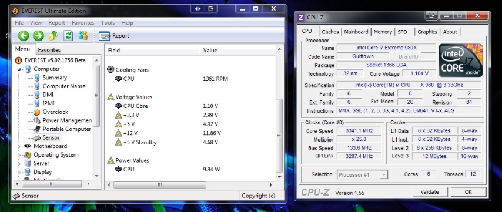The image size is (502, 212).
Task: Refresh the sensor page with the Refresh icon
Action: pos(68,36)
